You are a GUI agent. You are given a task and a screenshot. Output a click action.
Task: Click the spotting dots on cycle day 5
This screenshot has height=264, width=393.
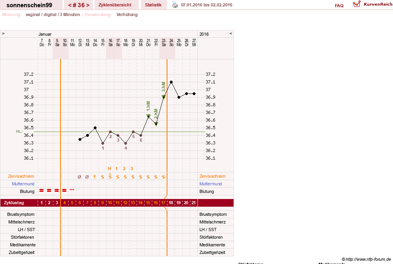point(72,190)
